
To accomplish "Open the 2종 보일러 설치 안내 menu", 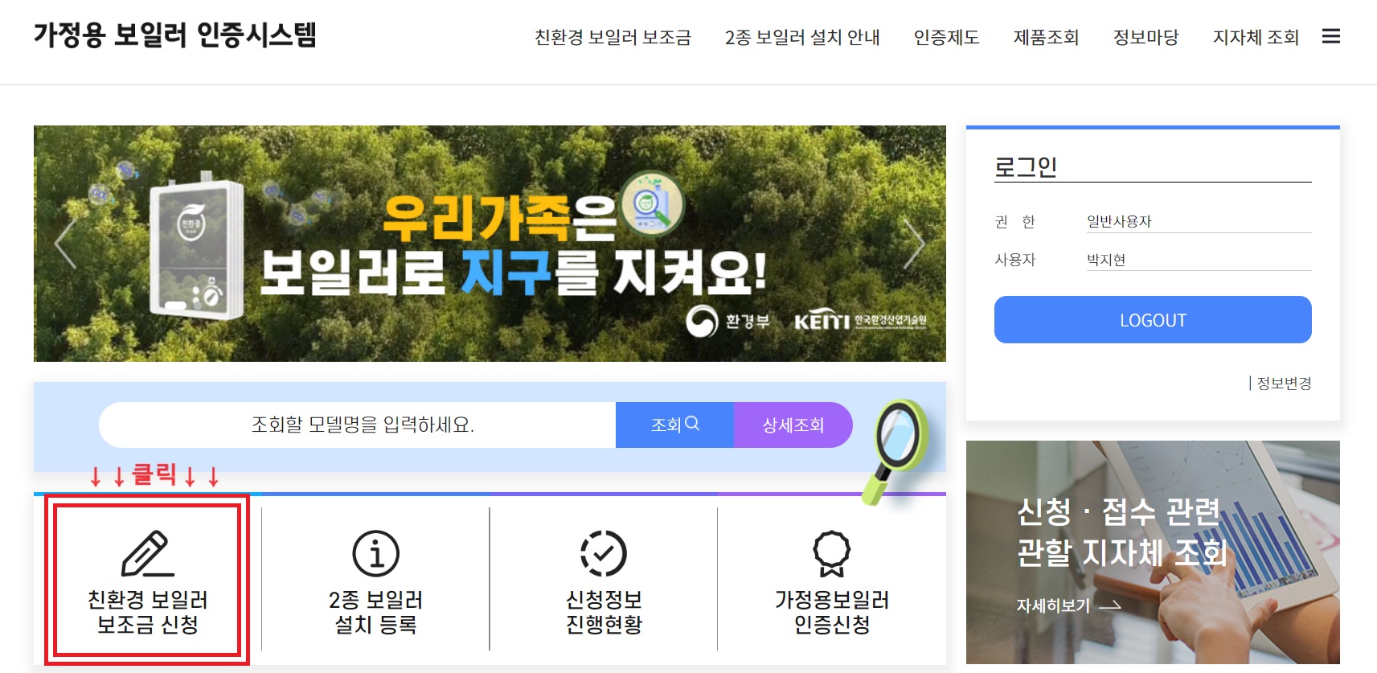I will [802, 37].
